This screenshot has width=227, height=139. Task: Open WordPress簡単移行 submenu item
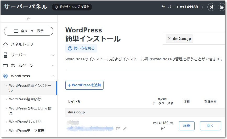coord(25,99)
